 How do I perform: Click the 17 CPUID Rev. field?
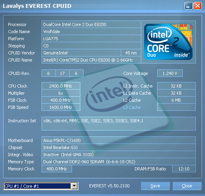click(x=63, y=73)
